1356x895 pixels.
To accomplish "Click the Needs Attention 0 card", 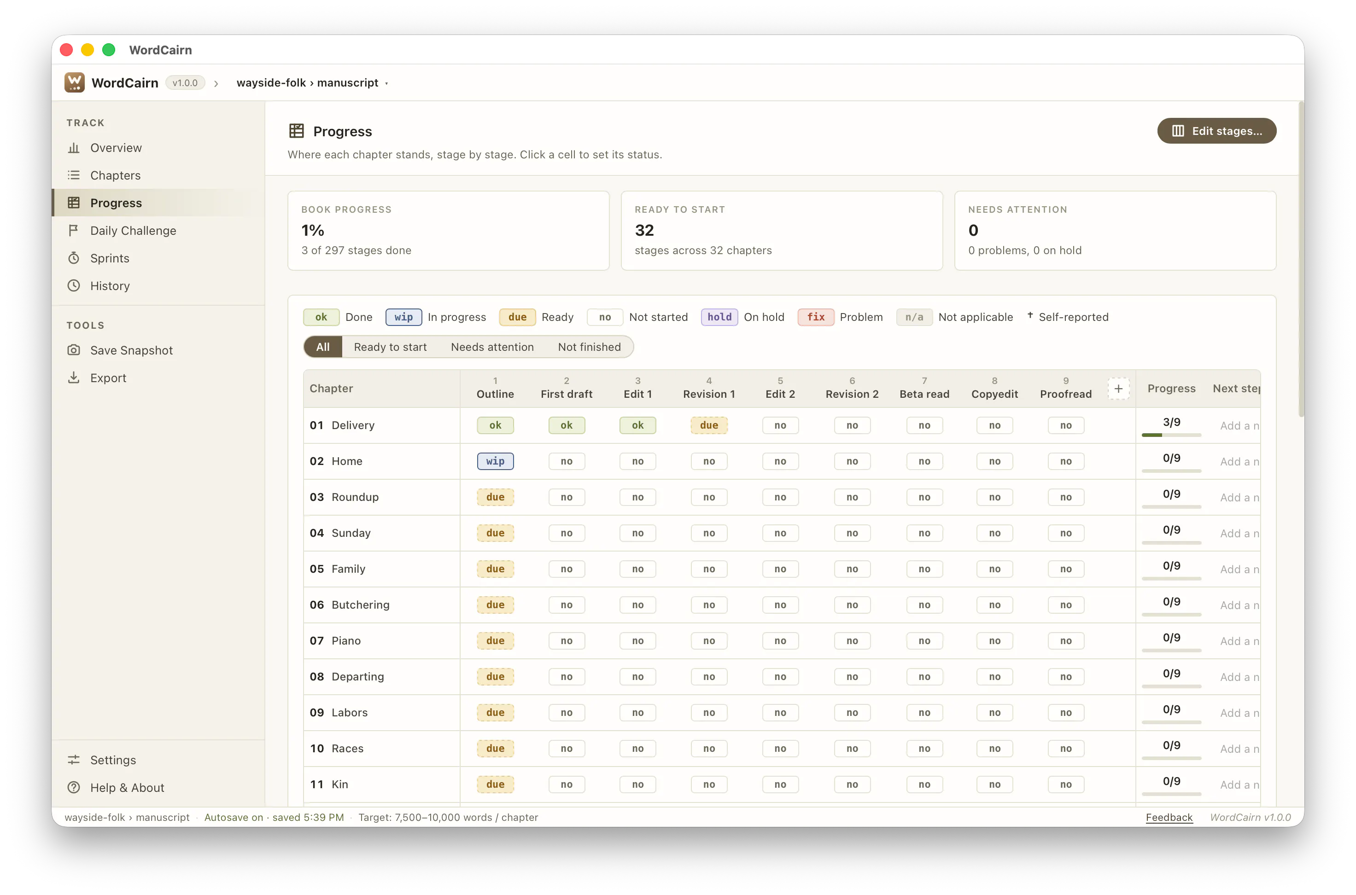I will [1115, 231].
